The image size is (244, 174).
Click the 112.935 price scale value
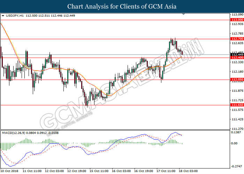click(x=237, y=24)
